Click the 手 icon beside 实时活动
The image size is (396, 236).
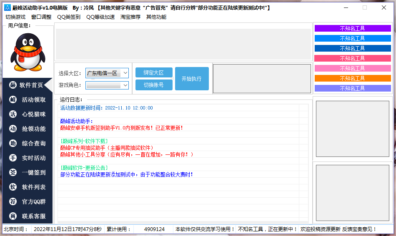(13, 158)
